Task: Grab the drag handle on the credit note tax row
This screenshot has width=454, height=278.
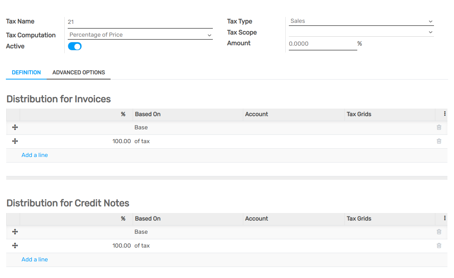Action: point(15,245)
